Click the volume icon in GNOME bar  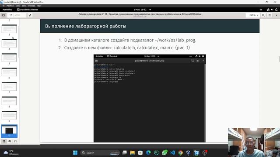[x=272, y=10]
